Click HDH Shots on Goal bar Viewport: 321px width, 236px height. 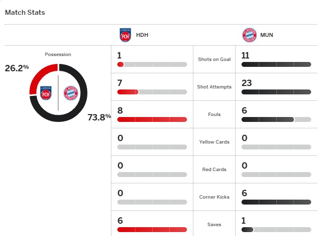coord(152,64)
